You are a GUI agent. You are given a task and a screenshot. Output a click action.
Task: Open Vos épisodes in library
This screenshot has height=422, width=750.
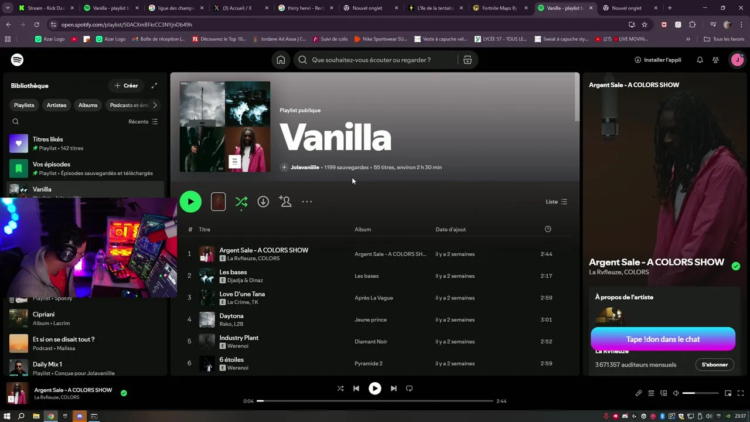pos(84,169)
